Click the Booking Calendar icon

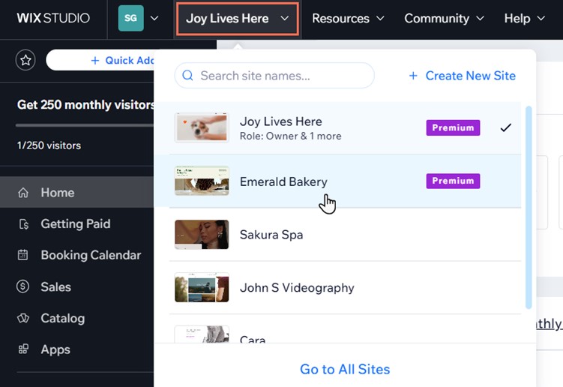pyautogui.click(x=23, y=255)
